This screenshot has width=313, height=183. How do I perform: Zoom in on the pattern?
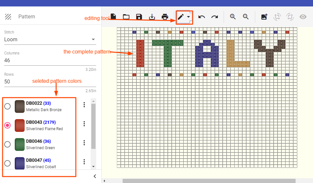[233, 17]
